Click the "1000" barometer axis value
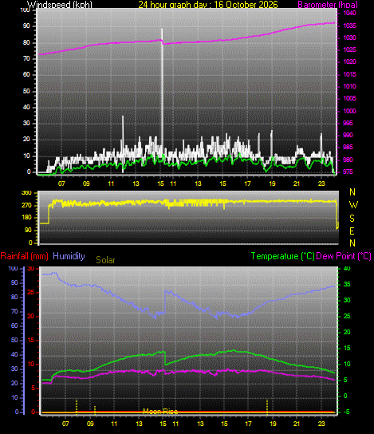 [349, 111]
